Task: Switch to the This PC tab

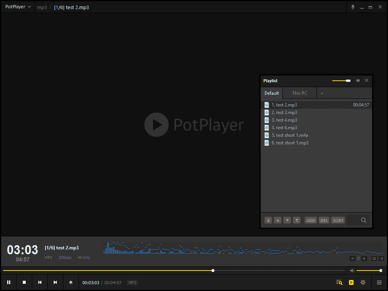Action: coord(299,93)
